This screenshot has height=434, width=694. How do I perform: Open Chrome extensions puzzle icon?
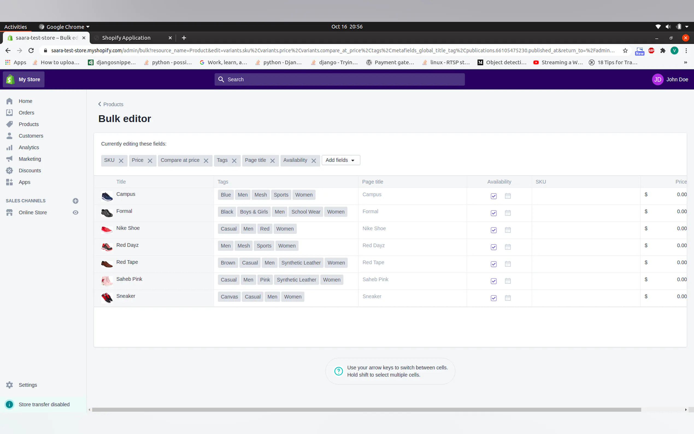663,51
